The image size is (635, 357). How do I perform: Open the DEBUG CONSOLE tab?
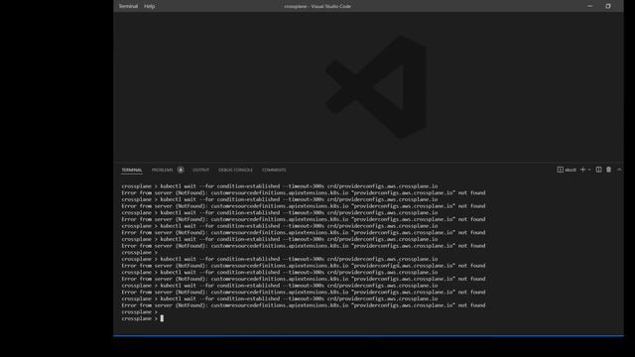(235, 170)
